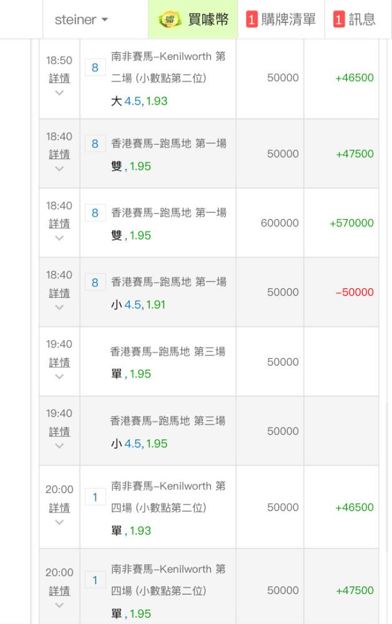The height and width of the screenshot is (624, 392).
Task: Click red badge on 購牌清單
Action: tap(252, 19)
